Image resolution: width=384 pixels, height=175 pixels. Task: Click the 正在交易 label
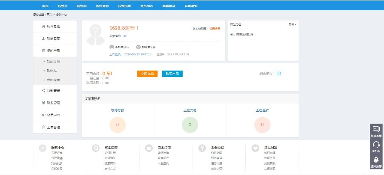click(190, 110)
